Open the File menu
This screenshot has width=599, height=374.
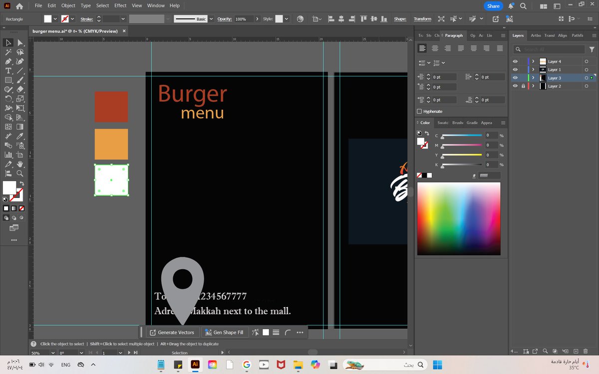point(38,5)
